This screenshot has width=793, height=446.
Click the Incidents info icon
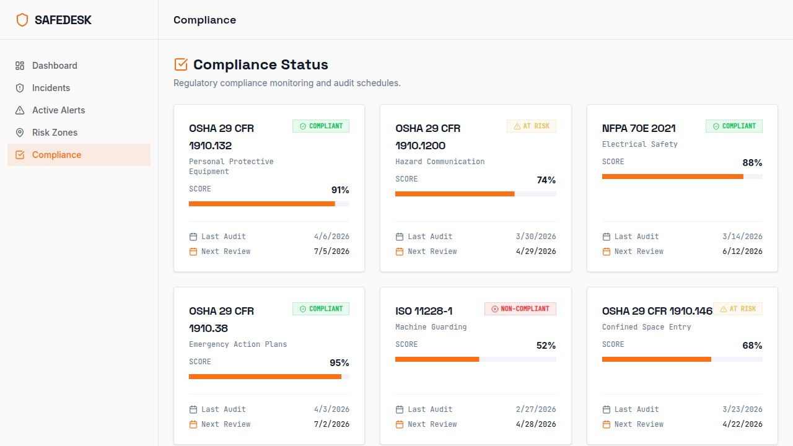pos(19,88)
